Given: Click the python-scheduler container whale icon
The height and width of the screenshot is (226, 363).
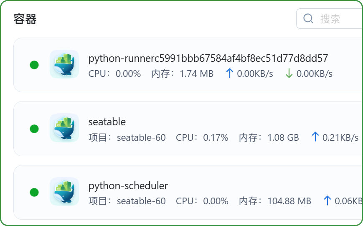Looking at the screenshot, I should (64, 192).
